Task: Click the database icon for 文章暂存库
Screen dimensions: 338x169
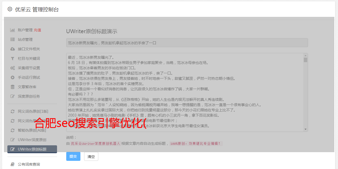Action: pos(12,87)
